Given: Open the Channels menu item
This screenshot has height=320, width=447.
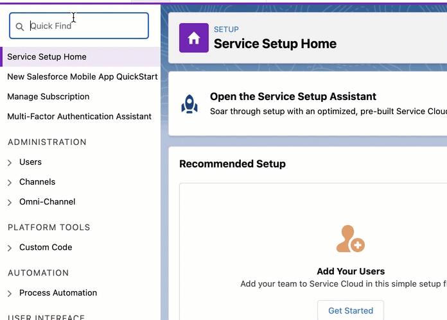Looking at the screenshot, I should [x=37, y=182].
